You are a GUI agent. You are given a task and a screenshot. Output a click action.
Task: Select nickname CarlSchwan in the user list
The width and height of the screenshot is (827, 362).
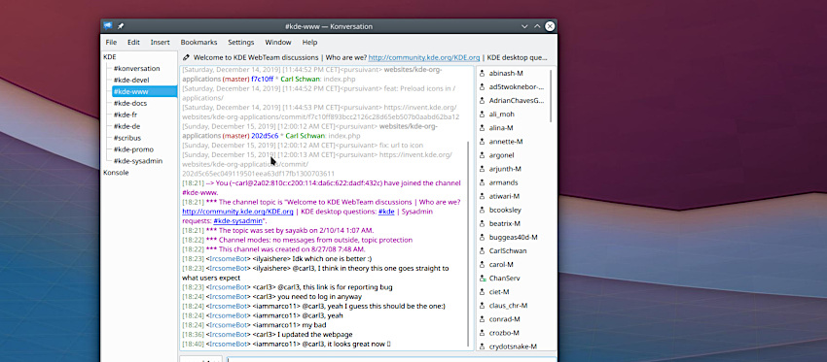click(x=508, y=251)
